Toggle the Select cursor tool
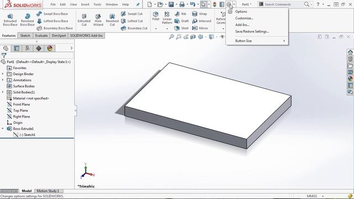Image resolution: width=354 pixels, height=199 pixels. pyautogui.click(x=204, y=4)
